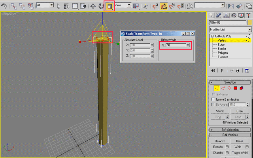Select Polygon sub-object in modifier stack

[223, 53]
